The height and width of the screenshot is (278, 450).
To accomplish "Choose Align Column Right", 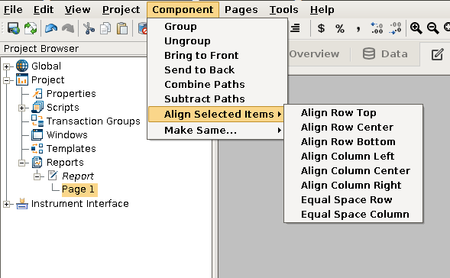I will 353,186.
